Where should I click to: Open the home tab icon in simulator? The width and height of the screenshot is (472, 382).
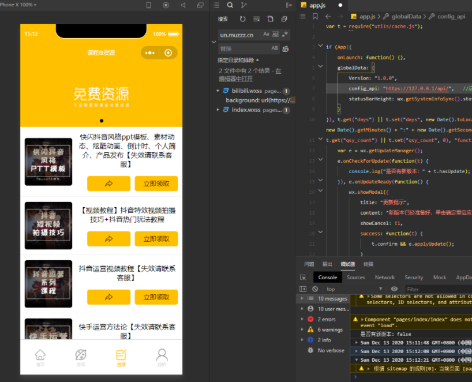pyautogui.click(x=40, y=357)
